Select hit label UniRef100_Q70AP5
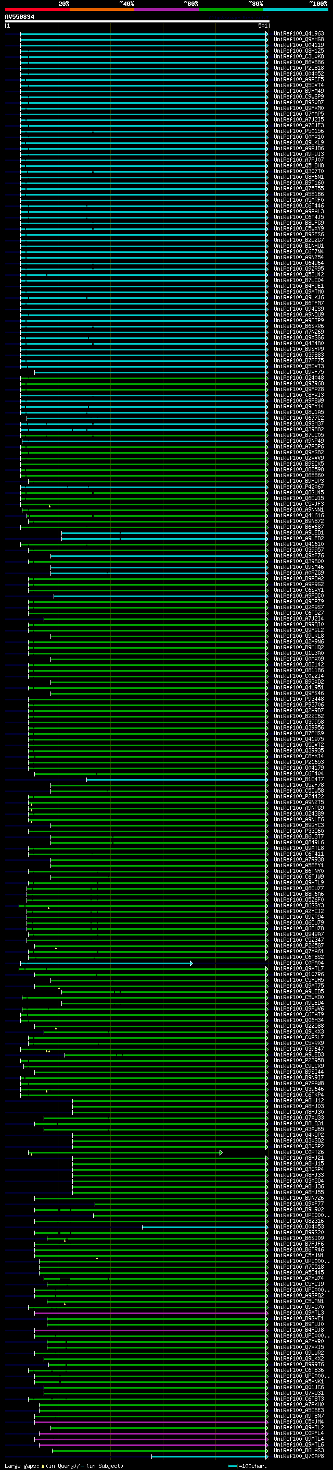The height and width of the screenshot is (1470, 333). click(x=299, y=114)
